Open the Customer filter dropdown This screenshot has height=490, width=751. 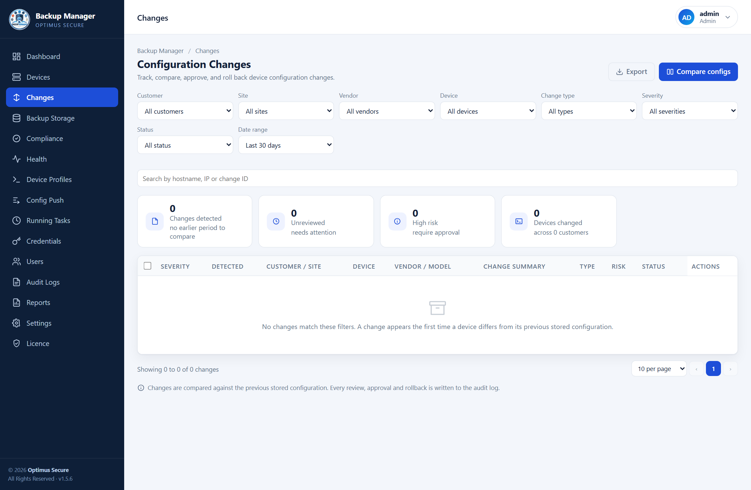pyautogui.click(x=185, y=111)
